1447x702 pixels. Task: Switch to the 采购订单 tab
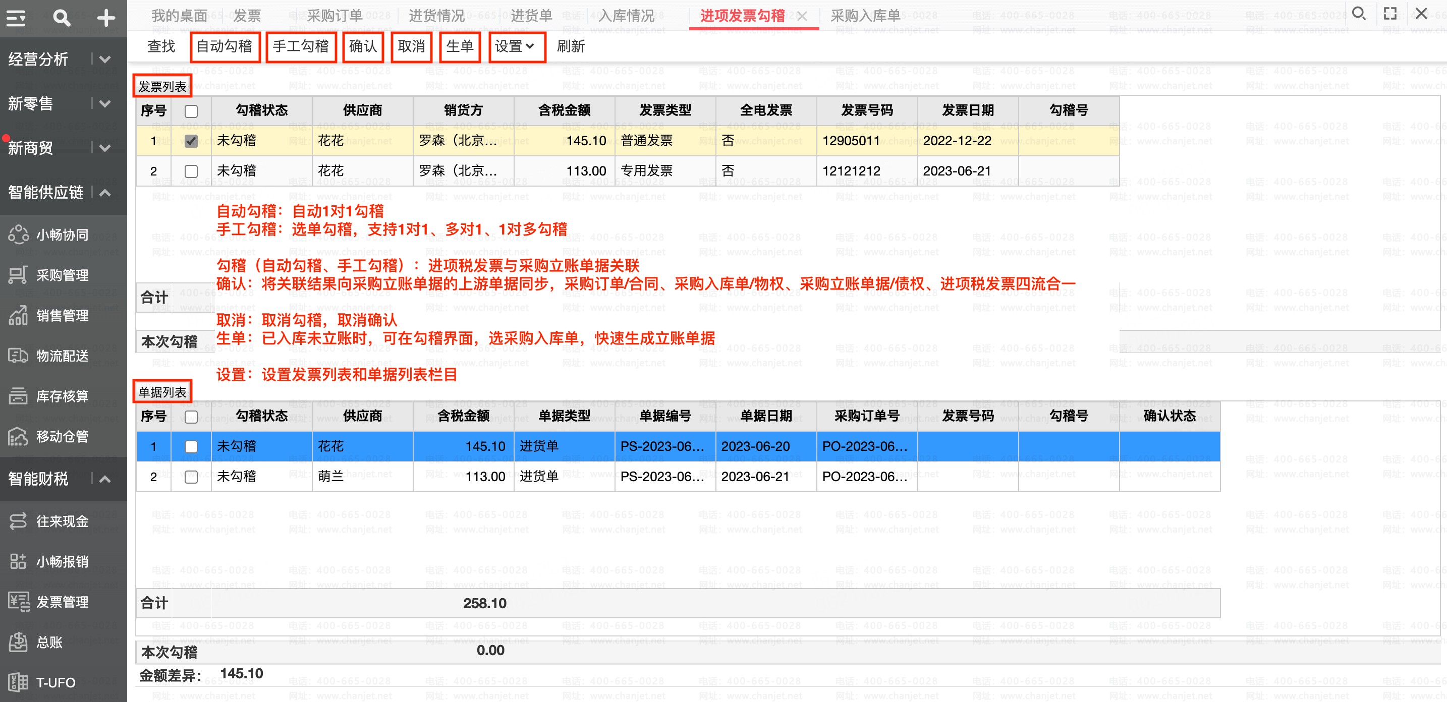(336, 16)
